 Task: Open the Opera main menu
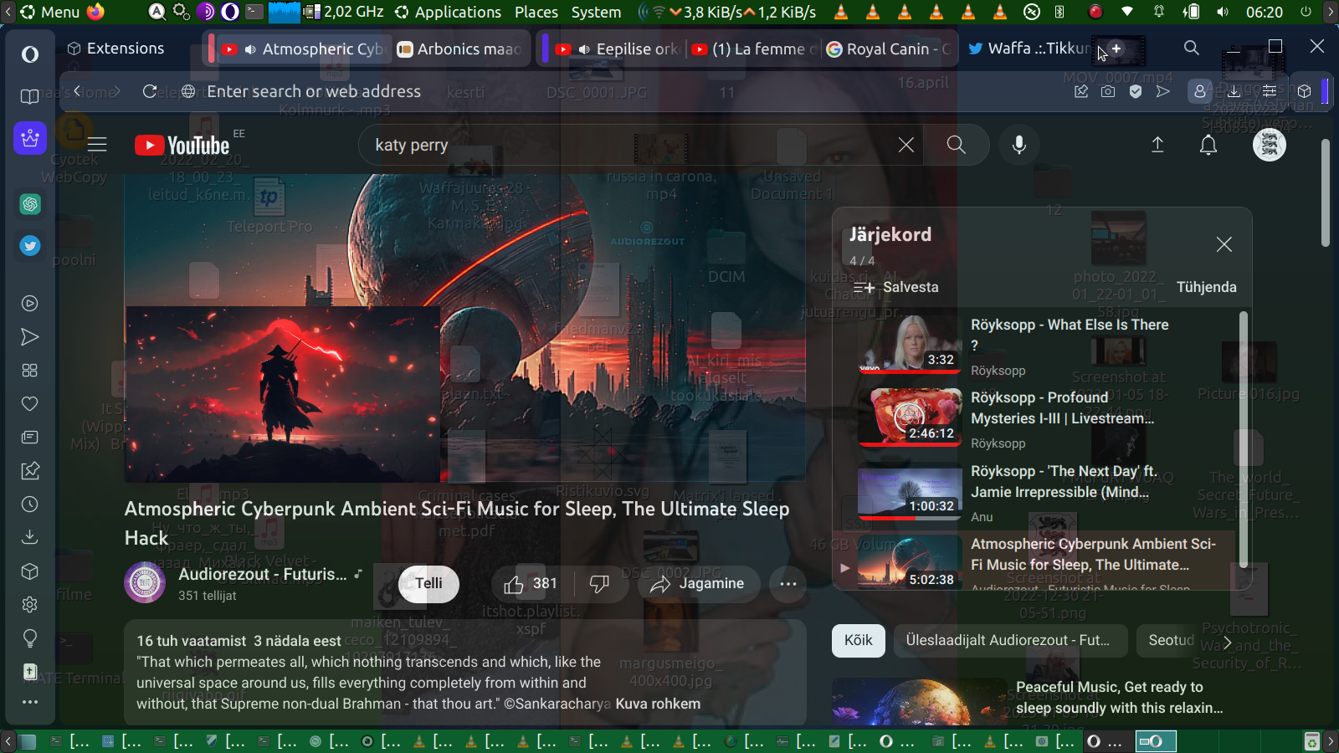click(30, 54)
